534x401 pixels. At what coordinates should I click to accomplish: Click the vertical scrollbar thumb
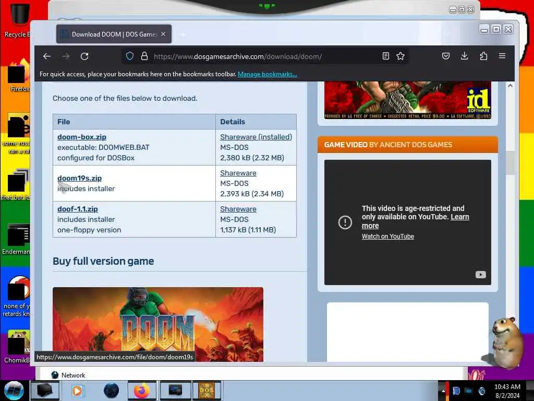510,163
